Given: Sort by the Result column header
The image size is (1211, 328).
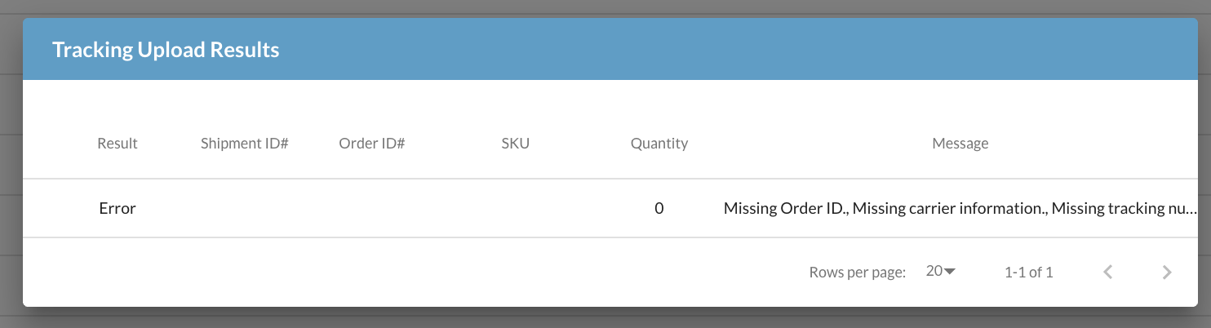Looking at the screenshot, I should tap(118, 144).
